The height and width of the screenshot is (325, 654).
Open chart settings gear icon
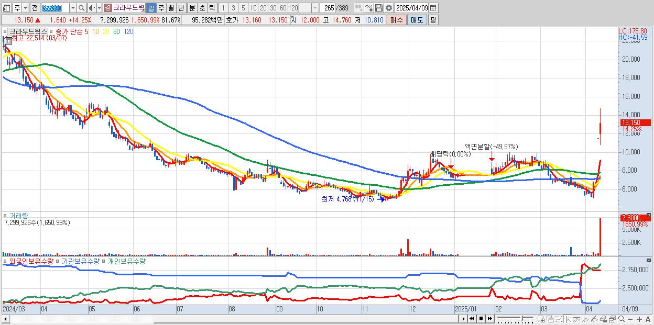tap(388, 8)
